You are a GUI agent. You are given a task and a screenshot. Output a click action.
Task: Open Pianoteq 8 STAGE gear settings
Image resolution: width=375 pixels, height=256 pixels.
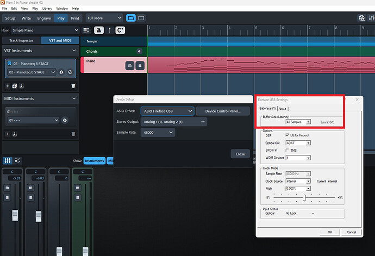[x=61, y=72]
